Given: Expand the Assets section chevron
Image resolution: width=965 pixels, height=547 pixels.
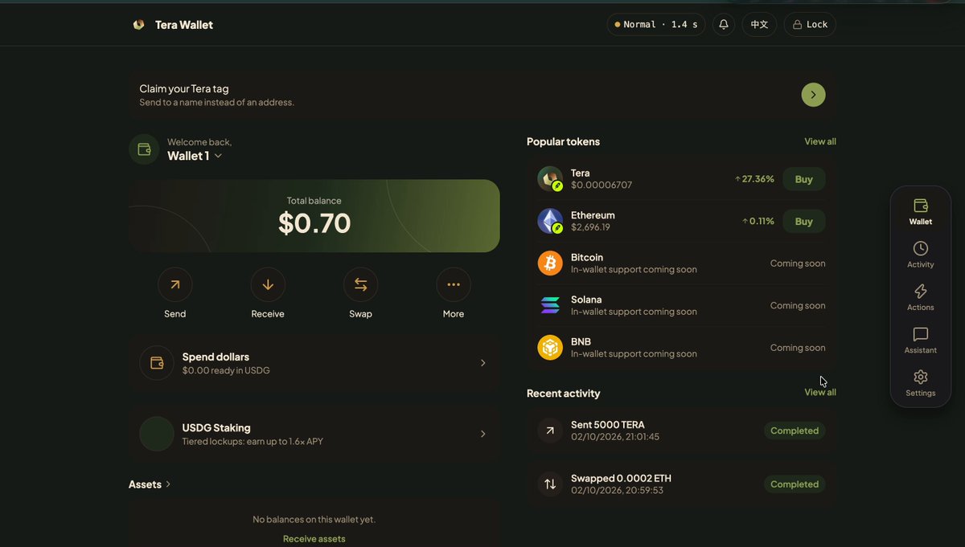Looking at the screenshot, I should click(168, 484).
